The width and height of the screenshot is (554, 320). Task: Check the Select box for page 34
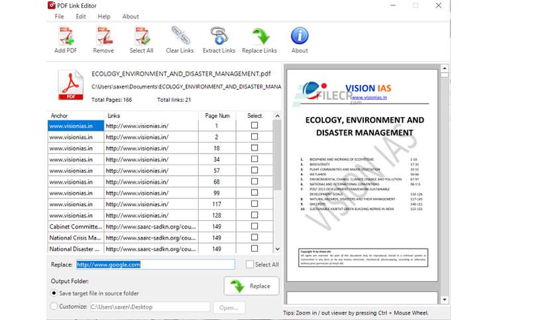(254, 159)
